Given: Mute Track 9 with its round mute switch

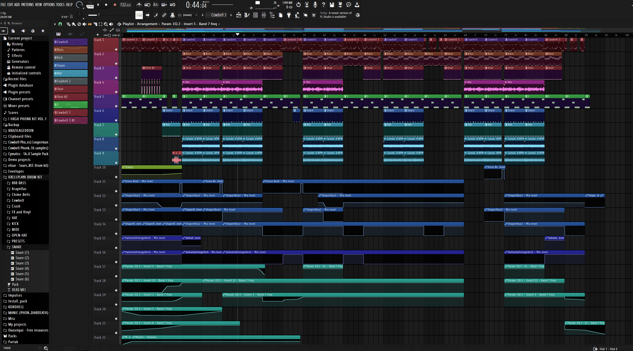Looking at the screenshot, I should click(x=116, y=163).
